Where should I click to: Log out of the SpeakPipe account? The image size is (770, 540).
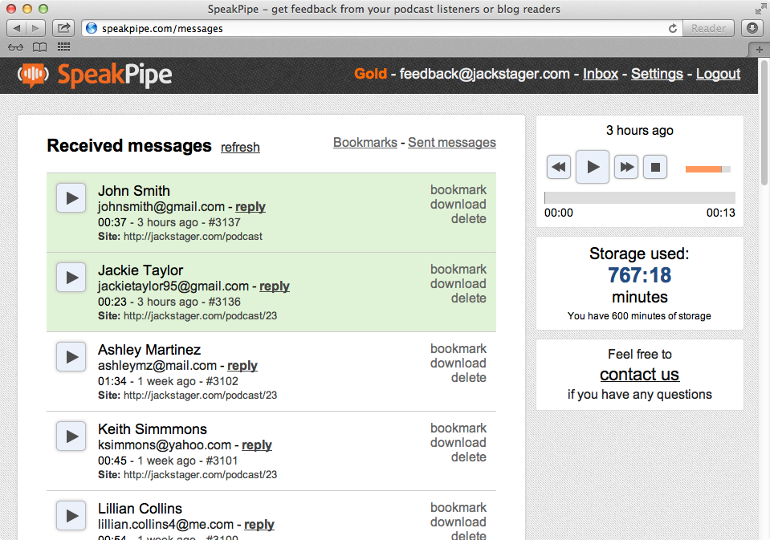pos(717,74)
